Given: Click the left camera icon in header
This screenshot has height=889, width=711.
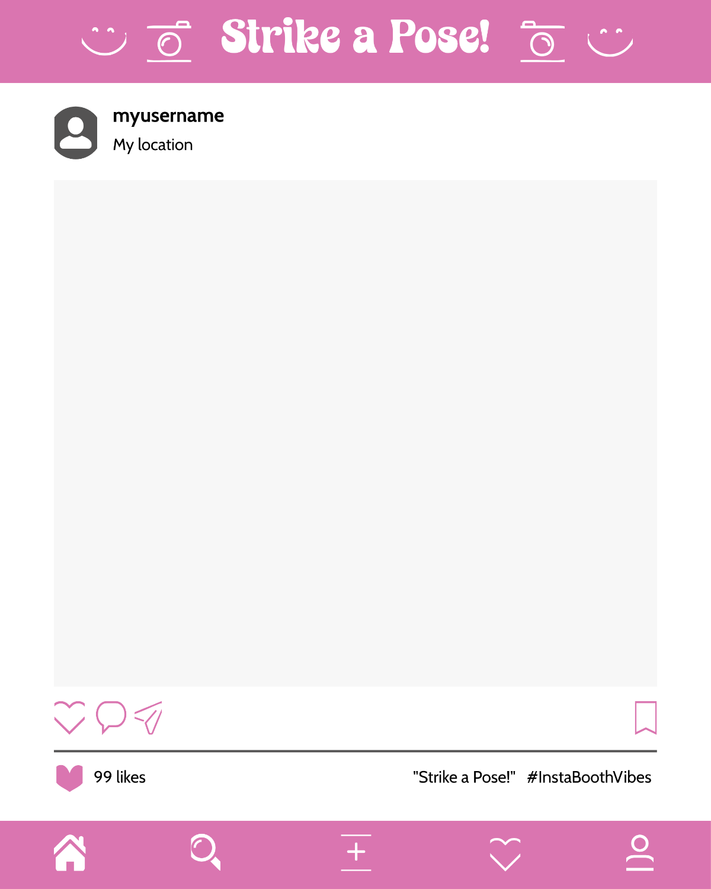Looking at the screenshot, I should [x=169, y=41].
